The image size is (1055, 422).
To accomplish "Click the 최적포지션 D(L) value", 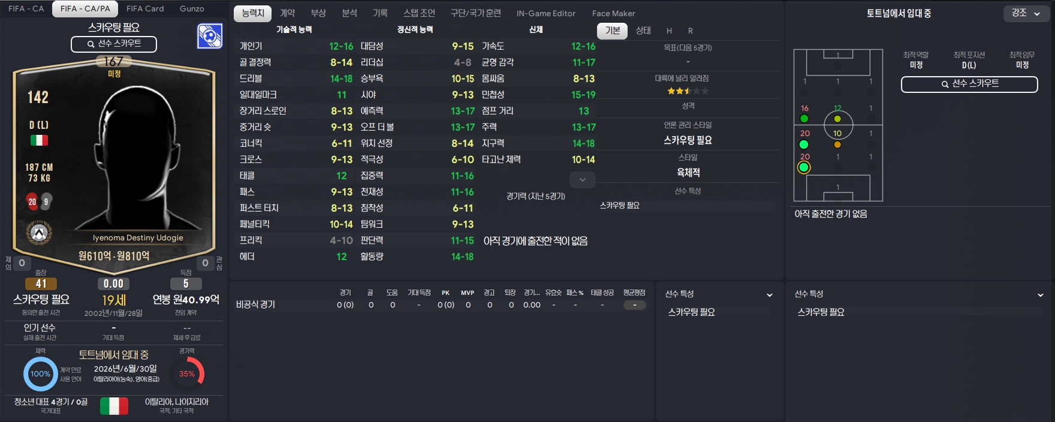I will (969, 65).
